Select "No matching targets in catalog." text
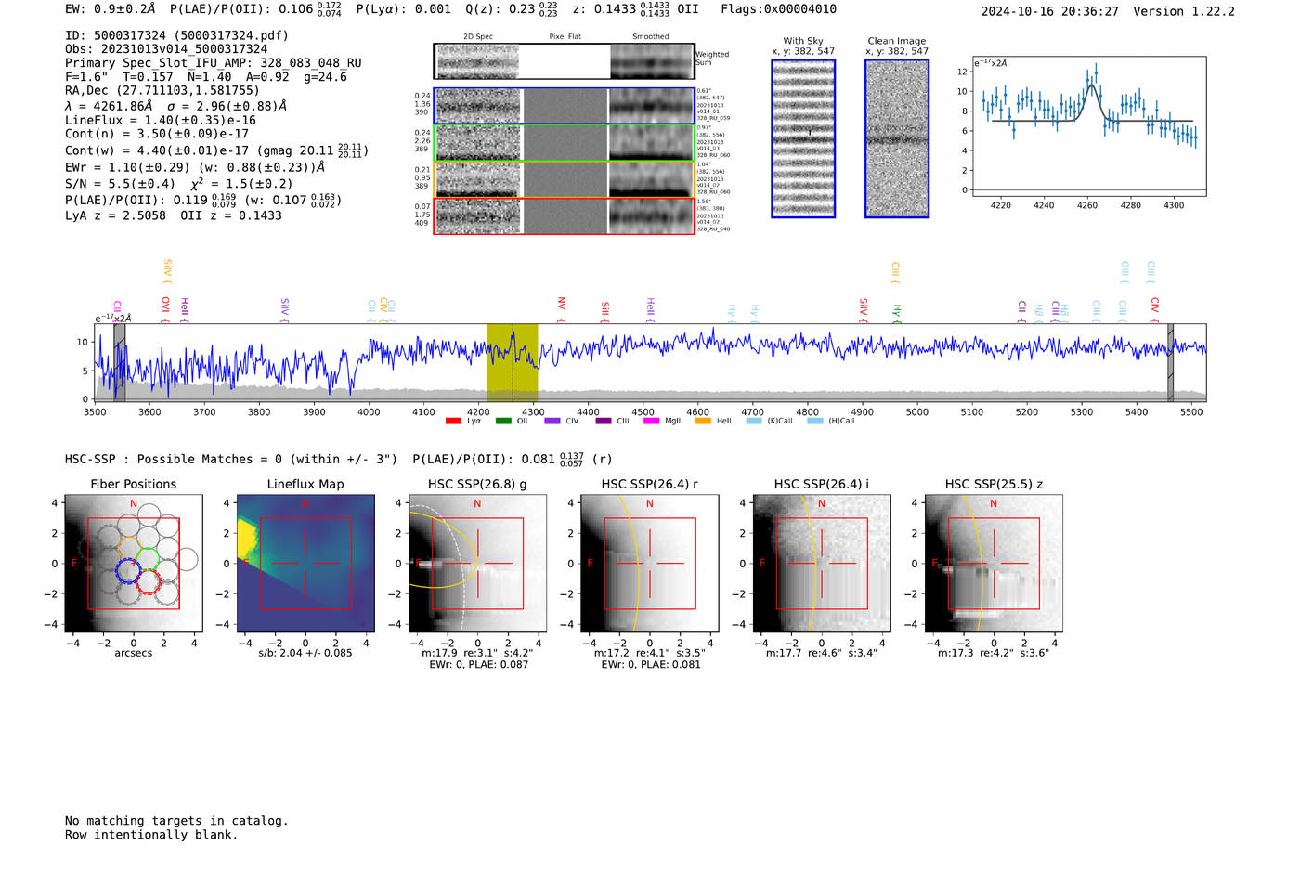The image size is (1300, 885). tap(176, 821)
